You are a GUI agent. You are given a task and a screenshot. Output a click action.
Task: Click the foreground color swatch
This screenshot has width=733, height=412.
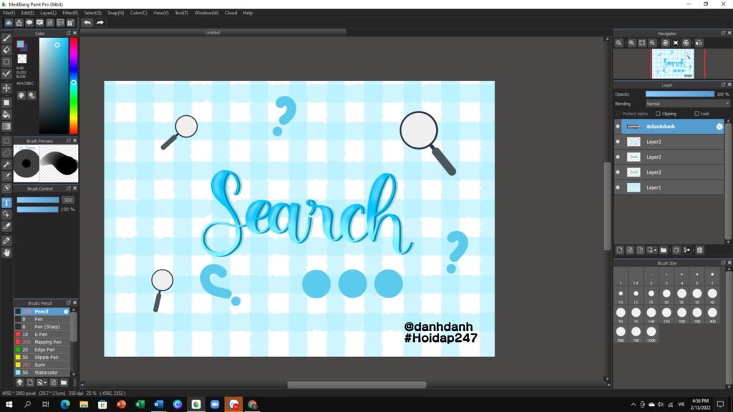[x=20, y=44]
